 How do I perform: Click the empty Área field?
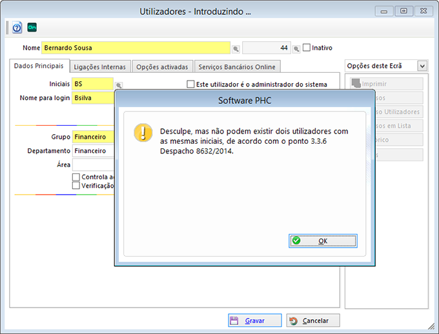pyautogui.click(x=93, y=165)
